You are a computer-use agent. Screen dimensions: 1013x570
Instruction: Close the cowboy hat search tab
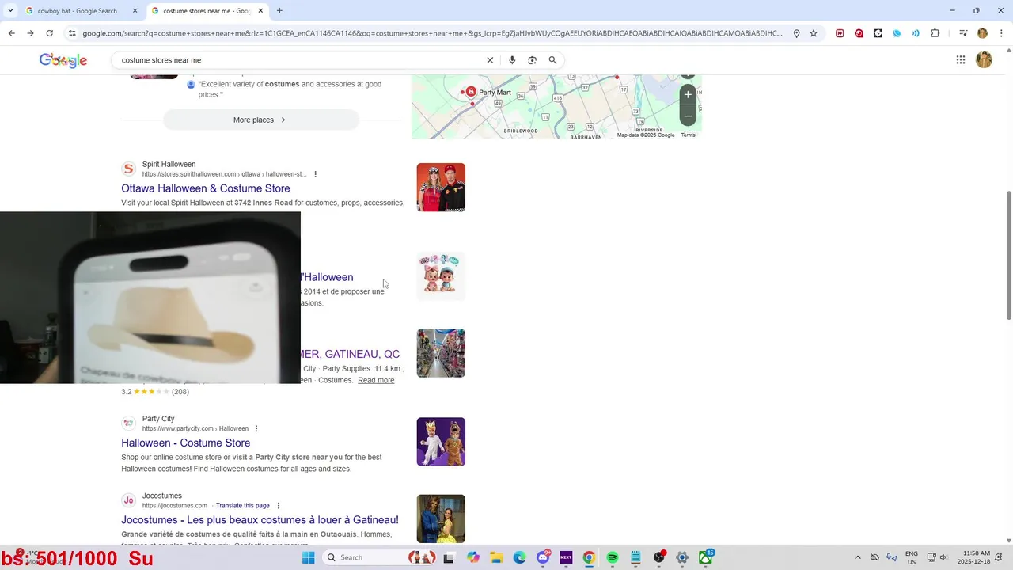[135, 11]
